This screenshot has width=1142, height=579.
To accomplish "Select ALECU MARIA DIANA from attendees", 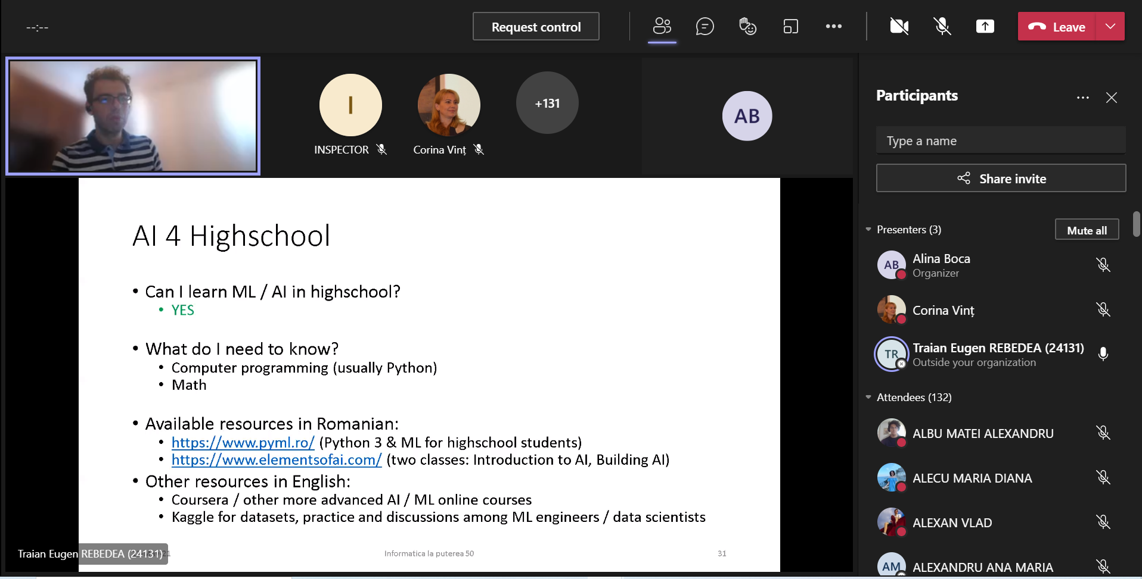I will click(972, 478).
